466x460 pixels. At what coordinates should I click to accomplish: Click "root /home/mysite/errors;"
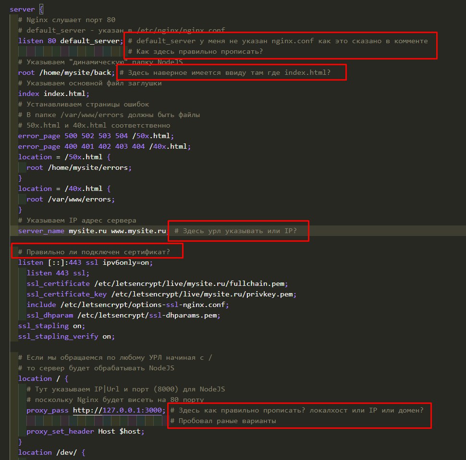point(79,168)
